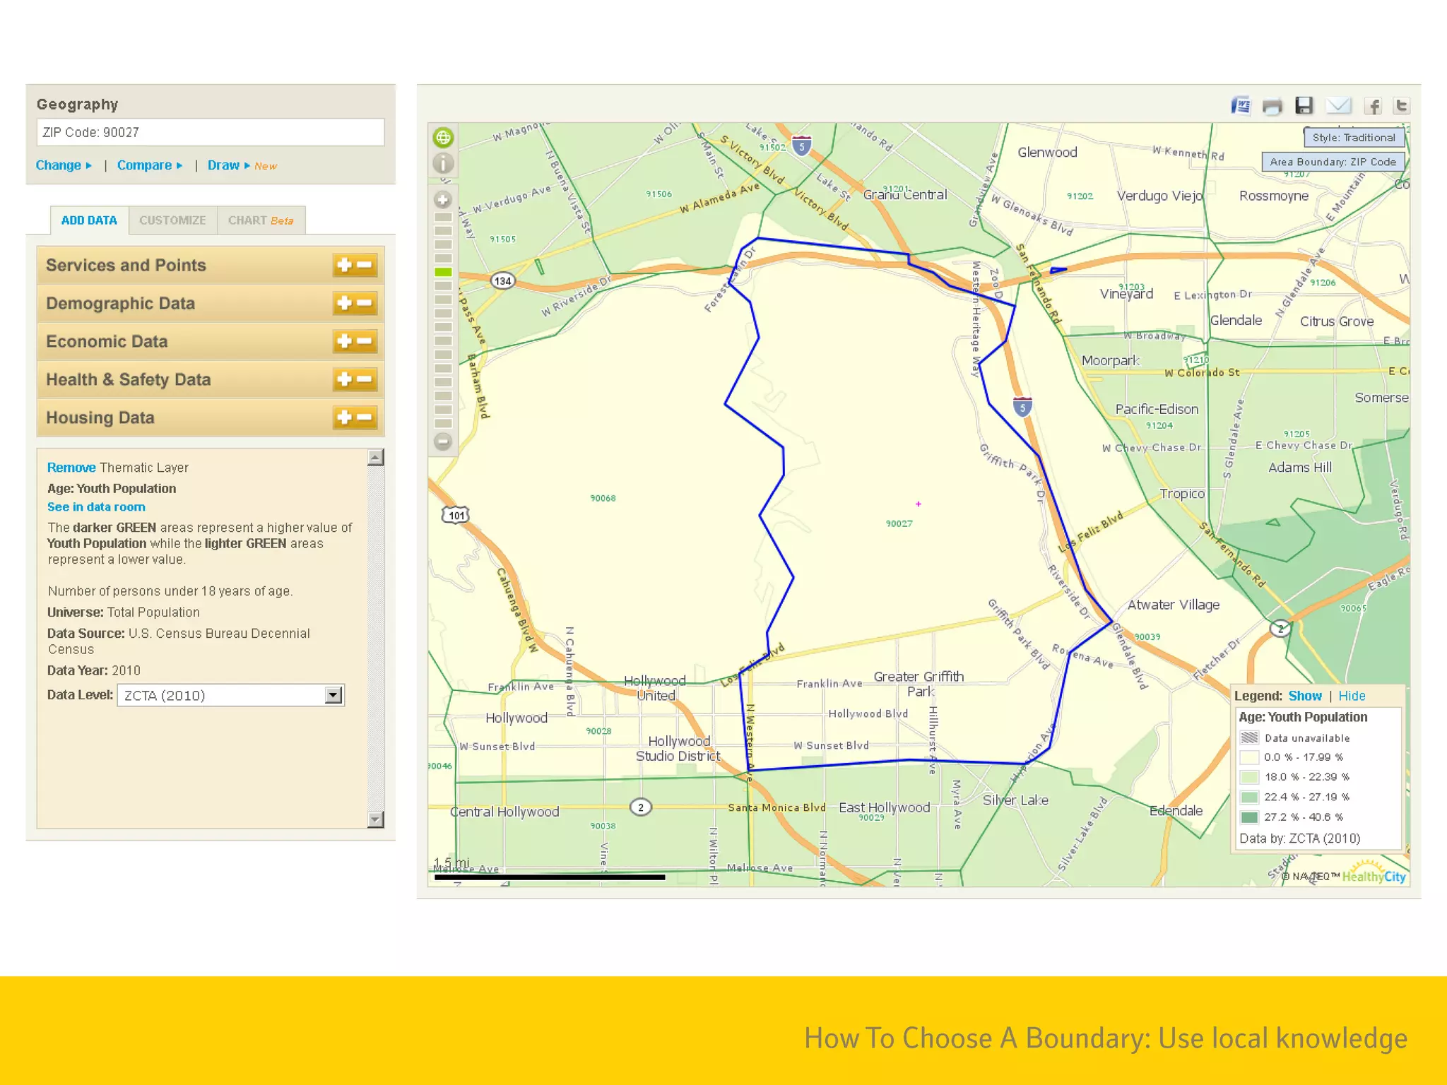The width and height of the screenshot is (1447, 1085).
Task: Save the map with floppy disk icon
Action: click(x=1304, y=106)
